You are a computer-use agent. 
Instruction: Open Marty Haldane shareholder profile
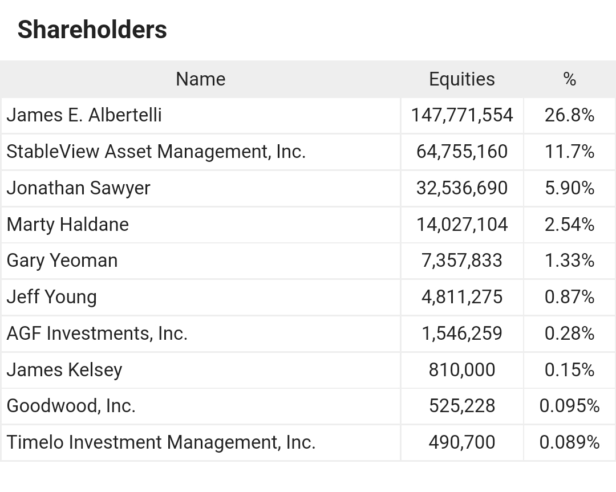pyautogui.click(x=68, y=225)
